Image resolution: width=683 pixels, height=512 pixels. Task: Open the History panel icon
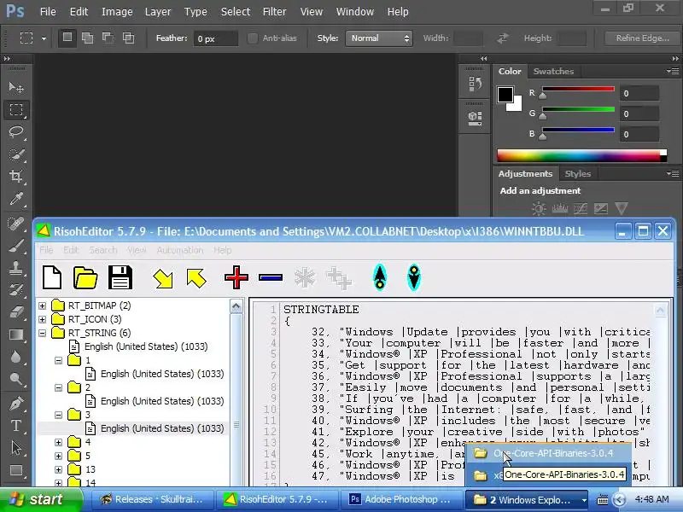pyautogui.click(x=475, y=84)
